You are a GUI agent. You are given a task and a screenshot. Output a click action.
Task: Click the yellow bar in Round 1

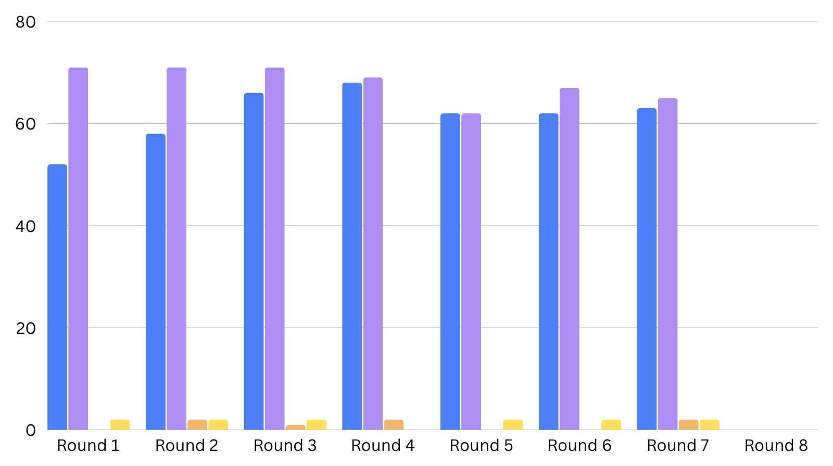coord(120,425)
